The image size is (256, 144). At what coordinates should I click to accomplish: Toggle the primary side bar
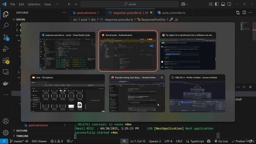tap(217, 4)
